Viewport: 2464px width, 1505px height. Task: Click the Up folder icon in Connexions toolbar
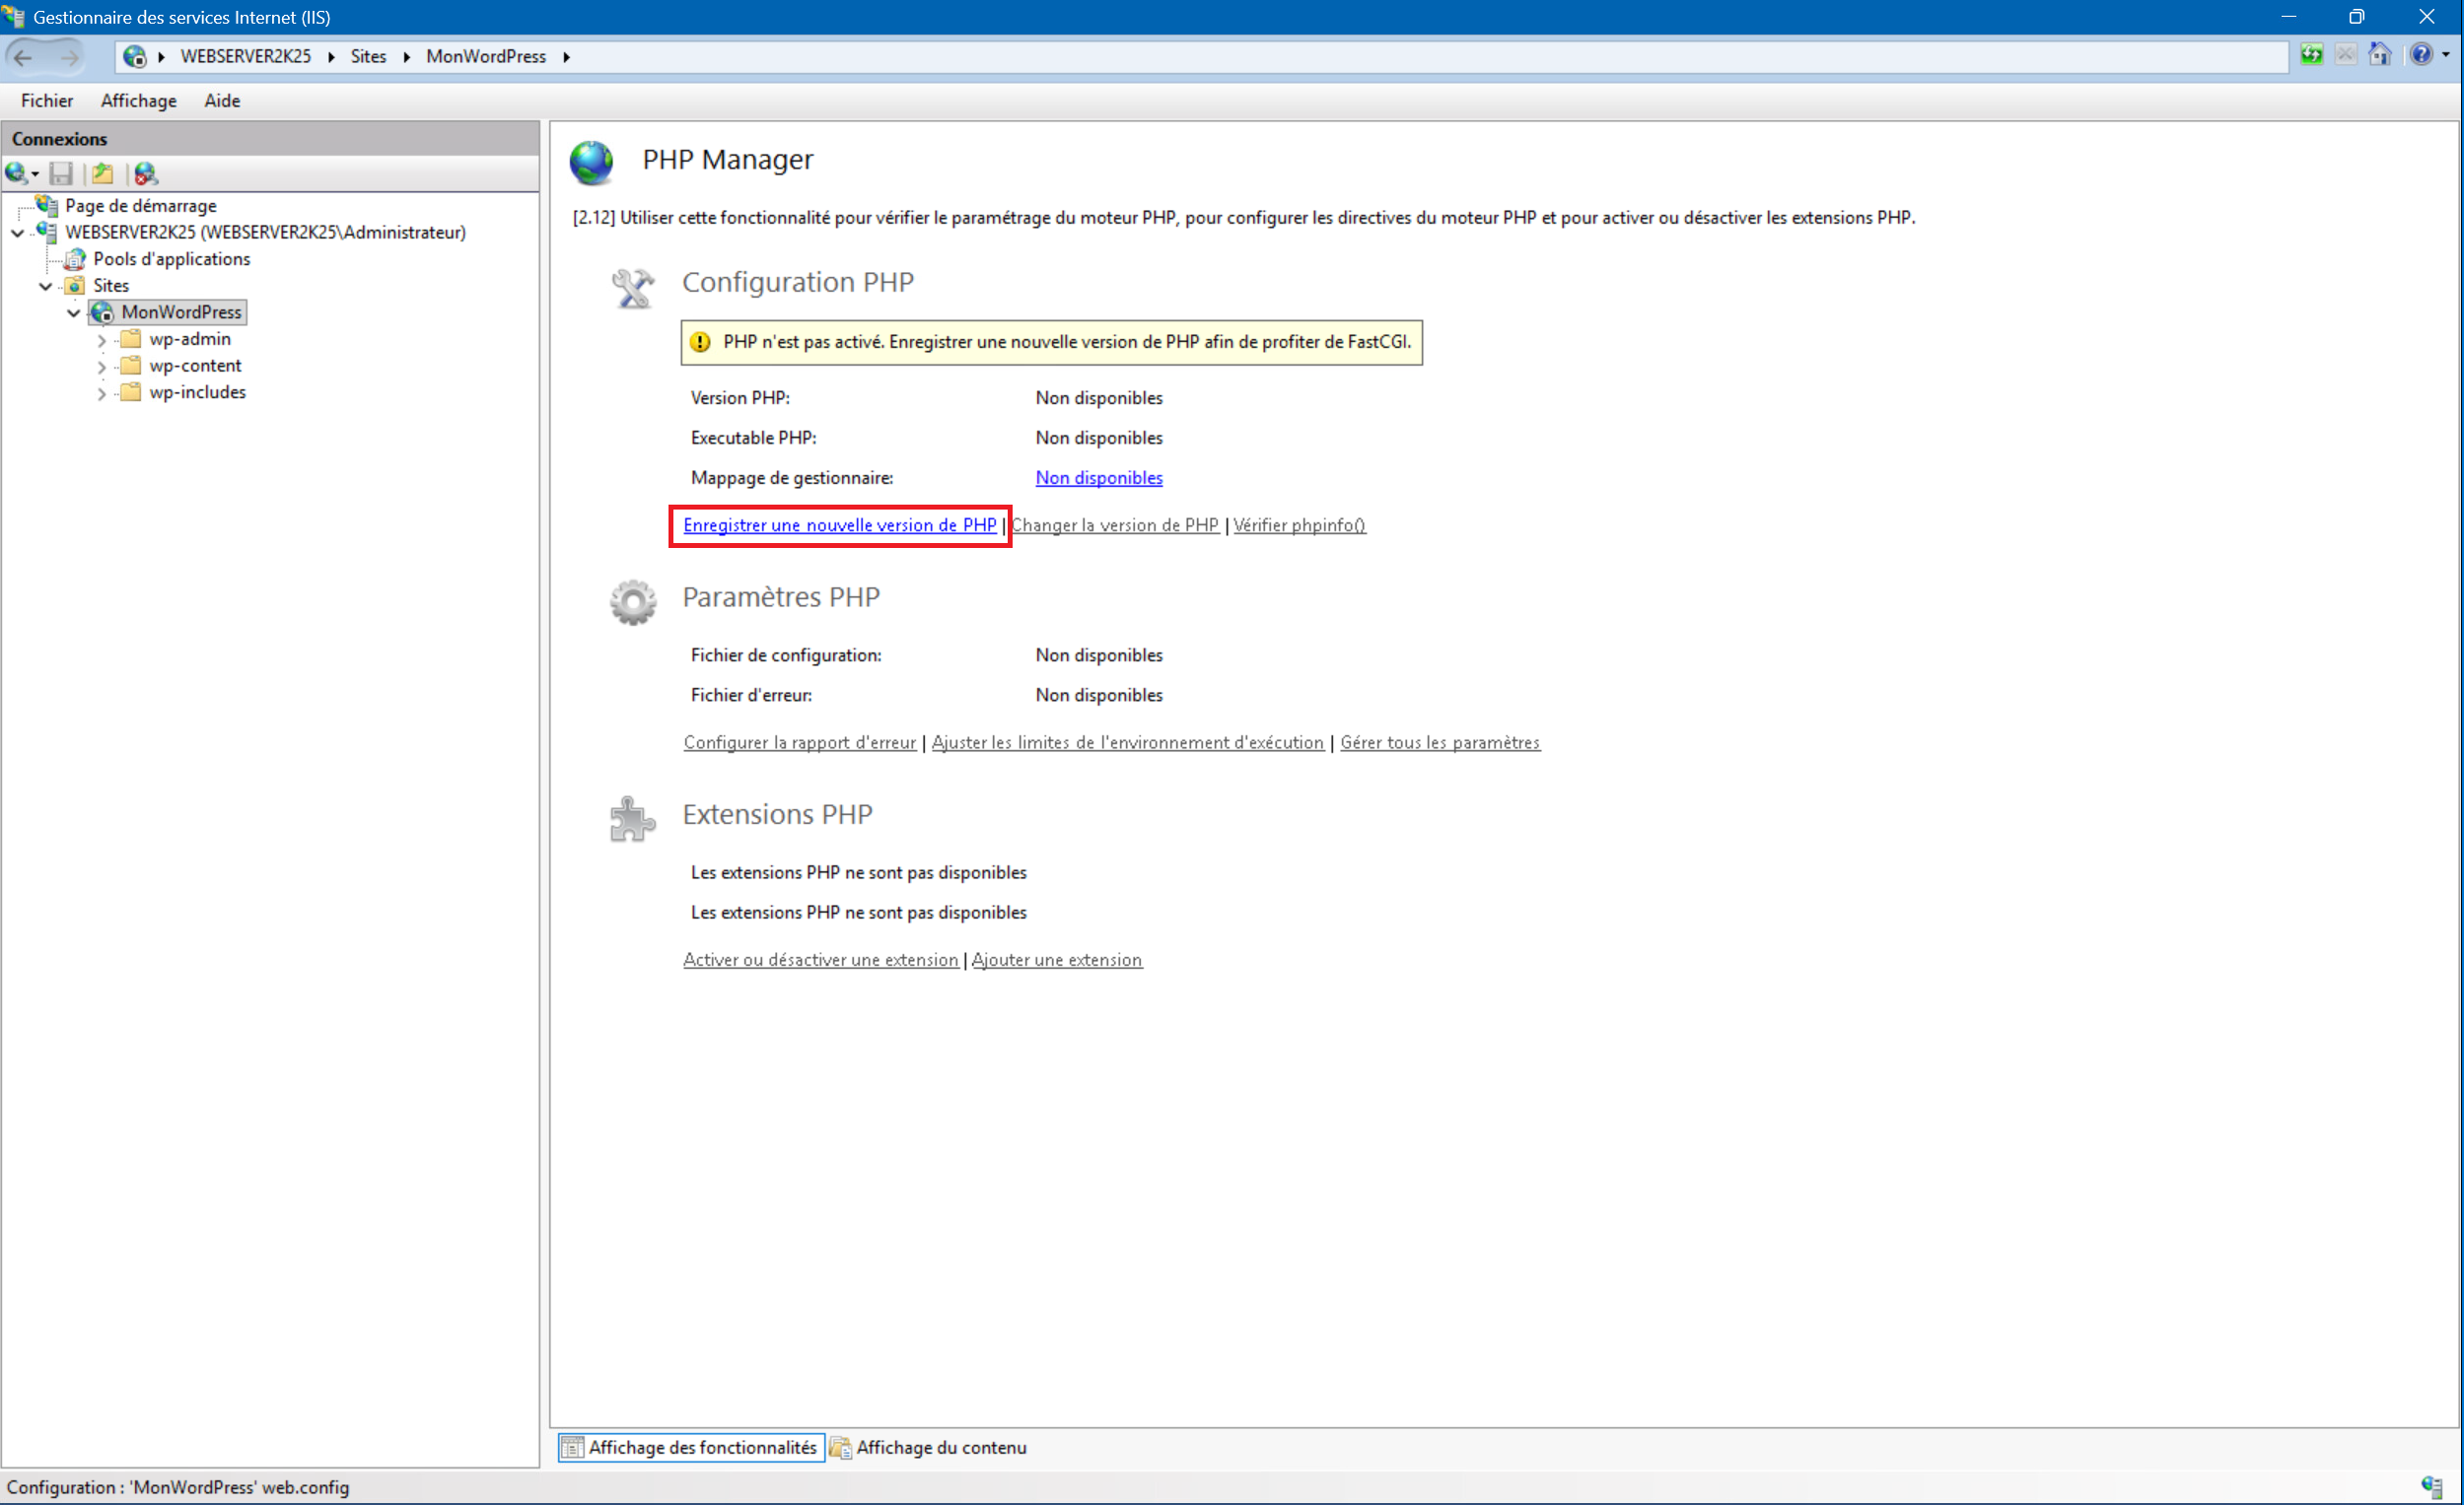(x=102, y=173)
